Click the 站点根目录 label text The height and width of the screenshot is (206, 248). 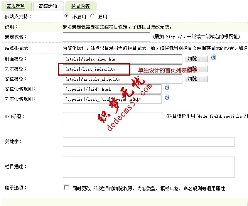pyautogui.click(x=18, y=48)
